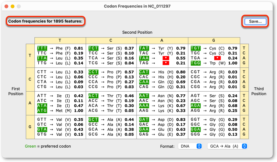Click the CGT codon entry
Screen dimensions: 277x162
click(x=195, y=72)
